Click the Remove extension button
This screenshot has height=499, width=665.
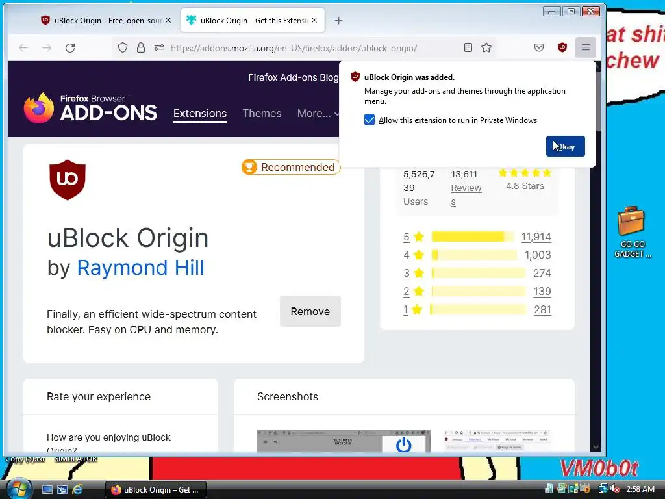tap(310, 311)
